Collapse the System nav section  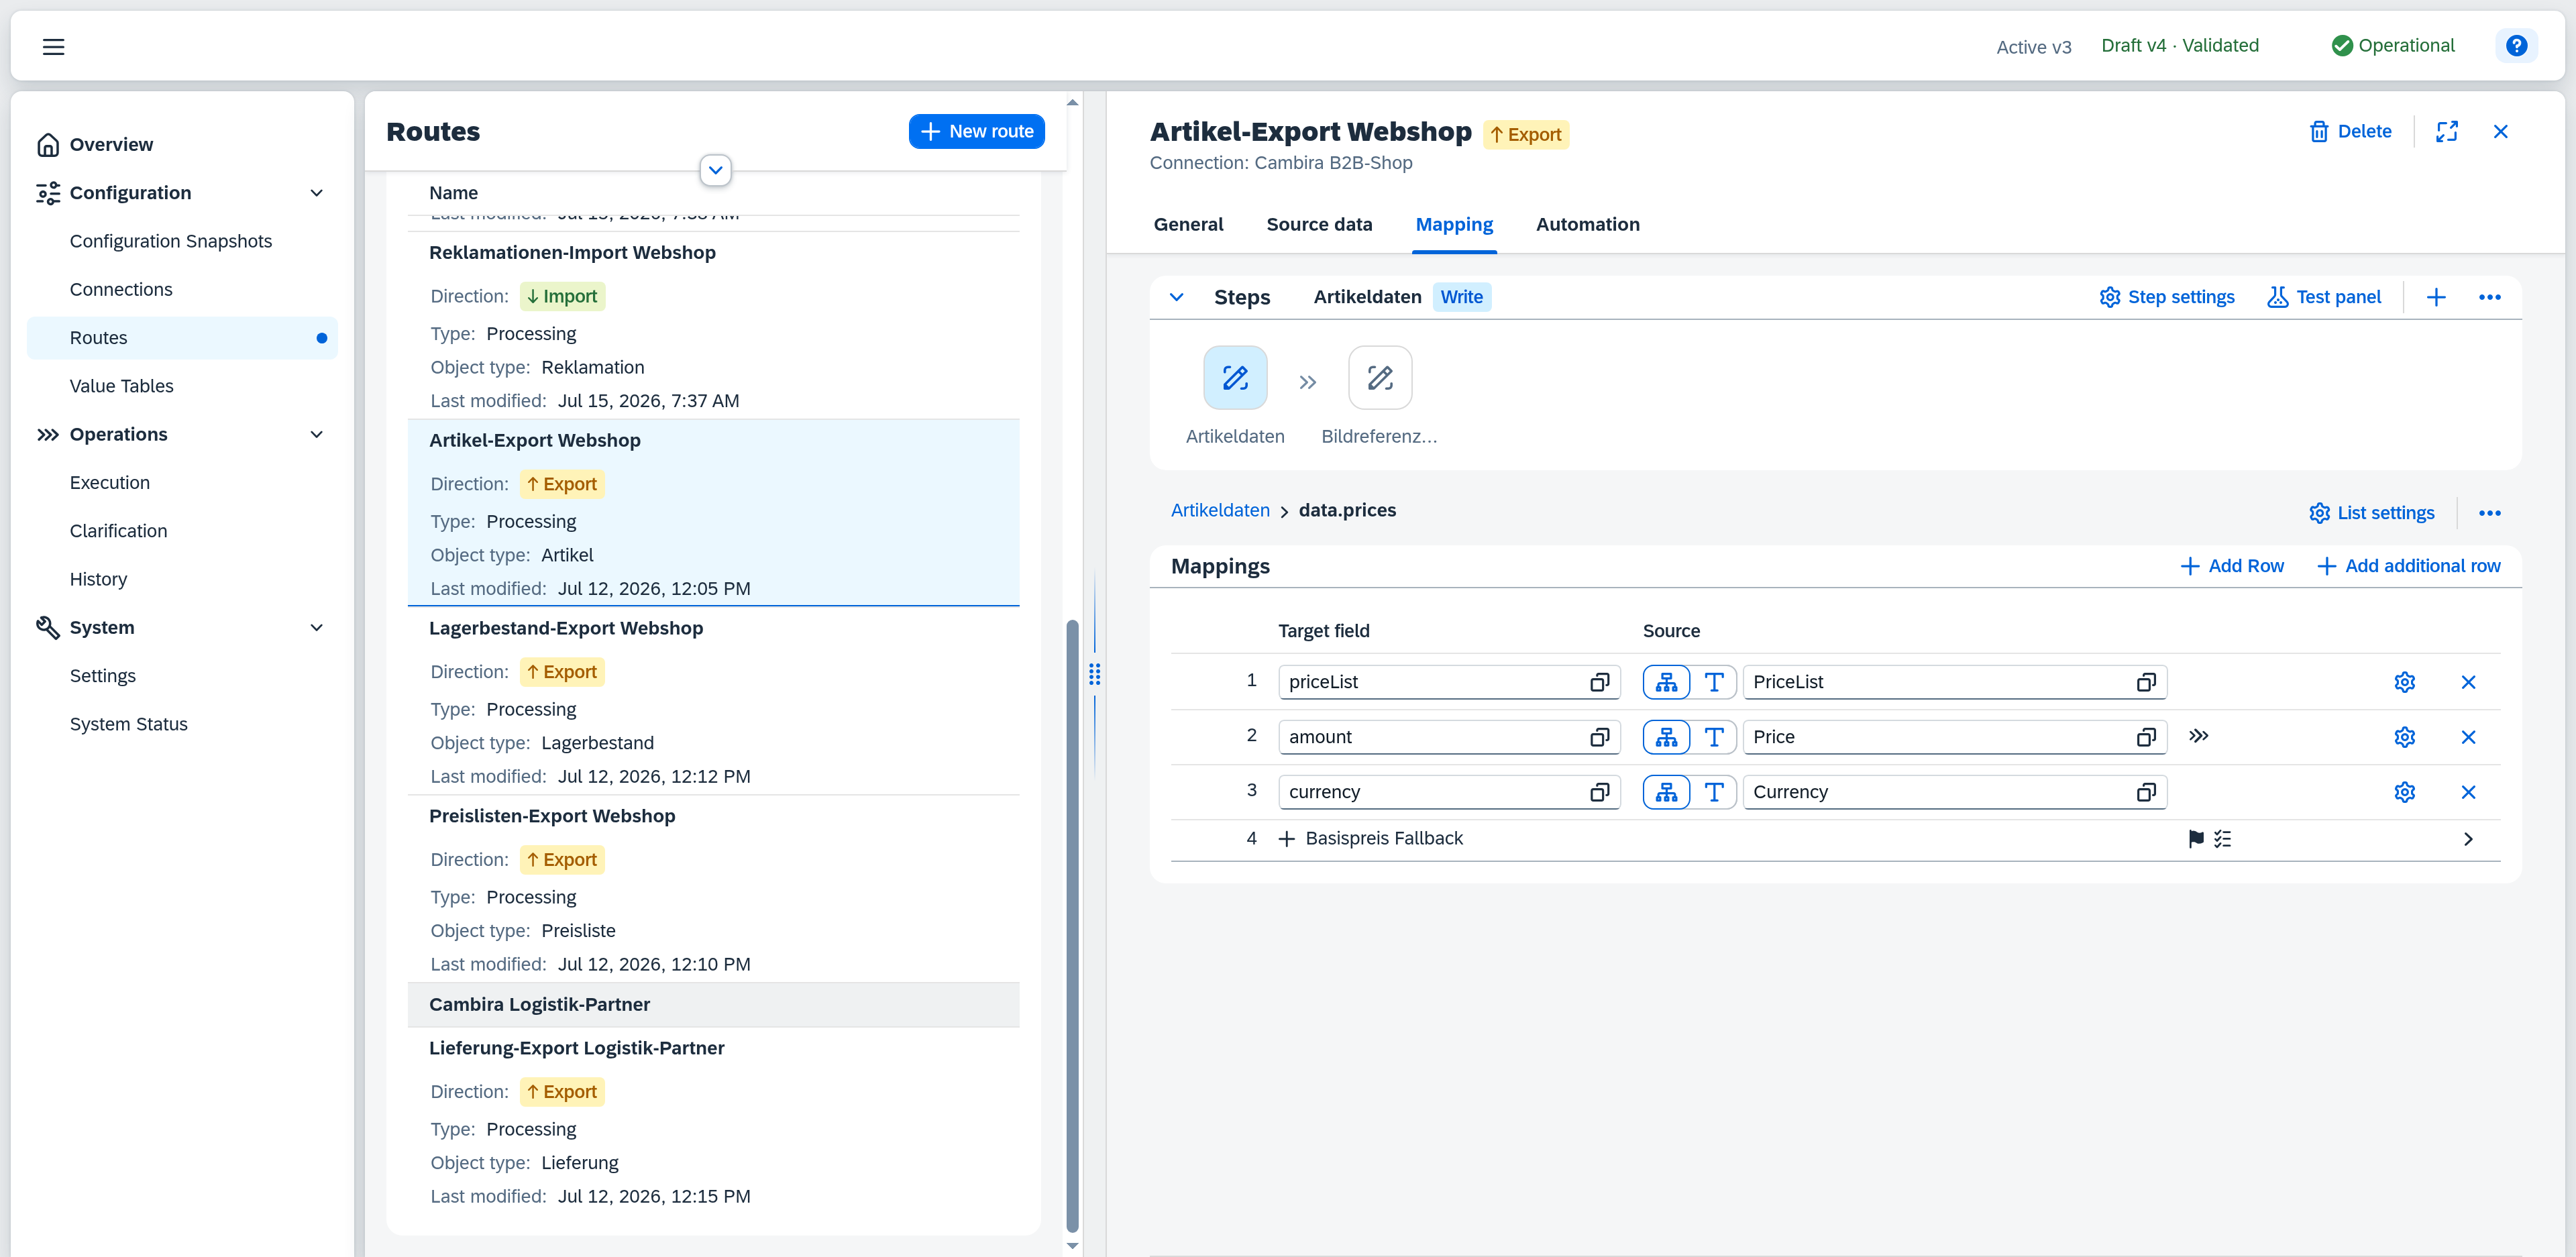tap(316, 628)
